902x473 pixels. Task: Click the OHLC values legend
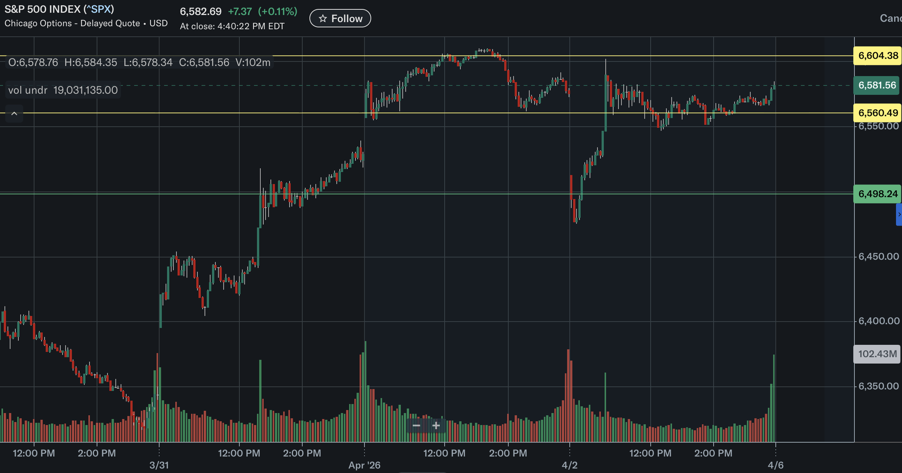click(x=139, y=62)
